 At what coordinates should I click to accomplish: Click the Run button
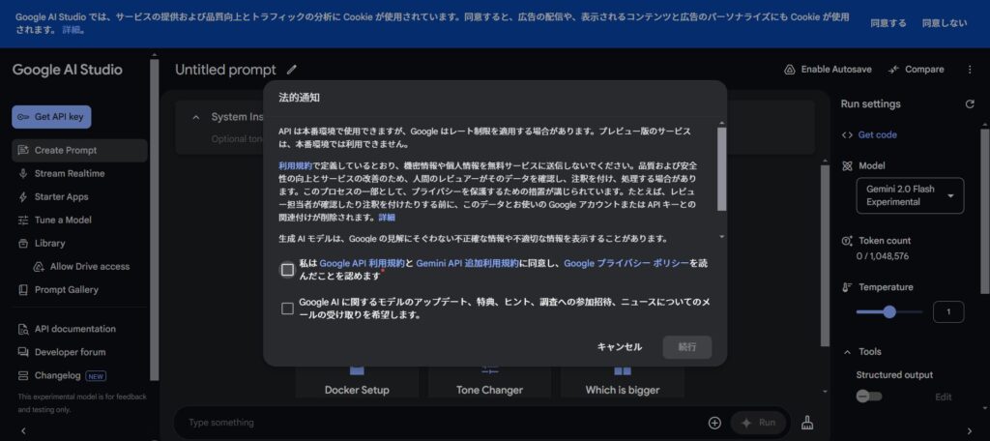[x=758, y=423]
